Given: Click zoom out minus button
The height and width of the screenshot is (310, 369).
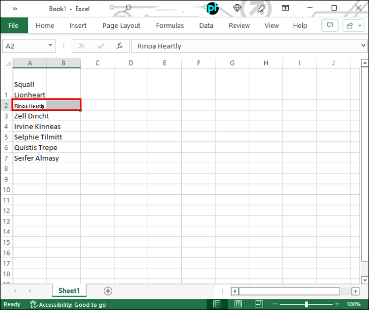Looking at the screenshot, I should coord(275,304).
